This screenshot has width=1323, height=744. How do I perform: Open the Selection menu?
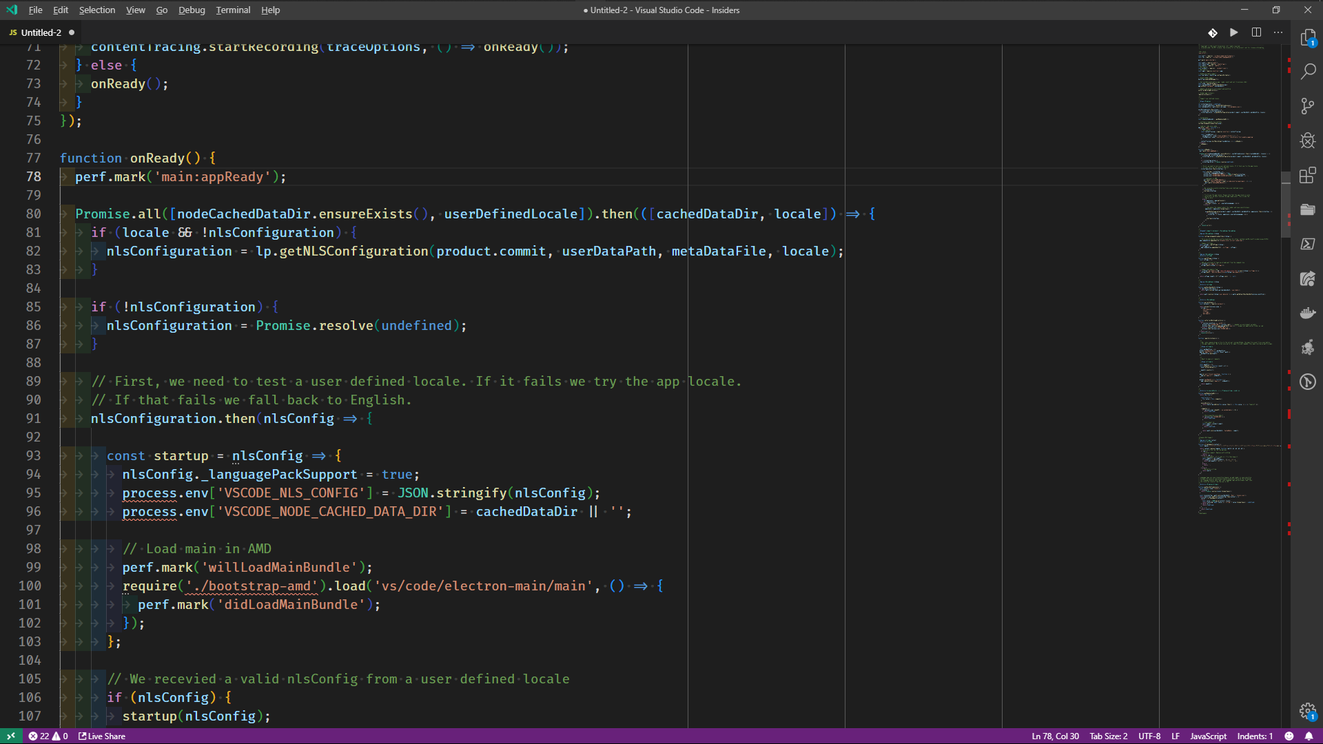[97, 10]
